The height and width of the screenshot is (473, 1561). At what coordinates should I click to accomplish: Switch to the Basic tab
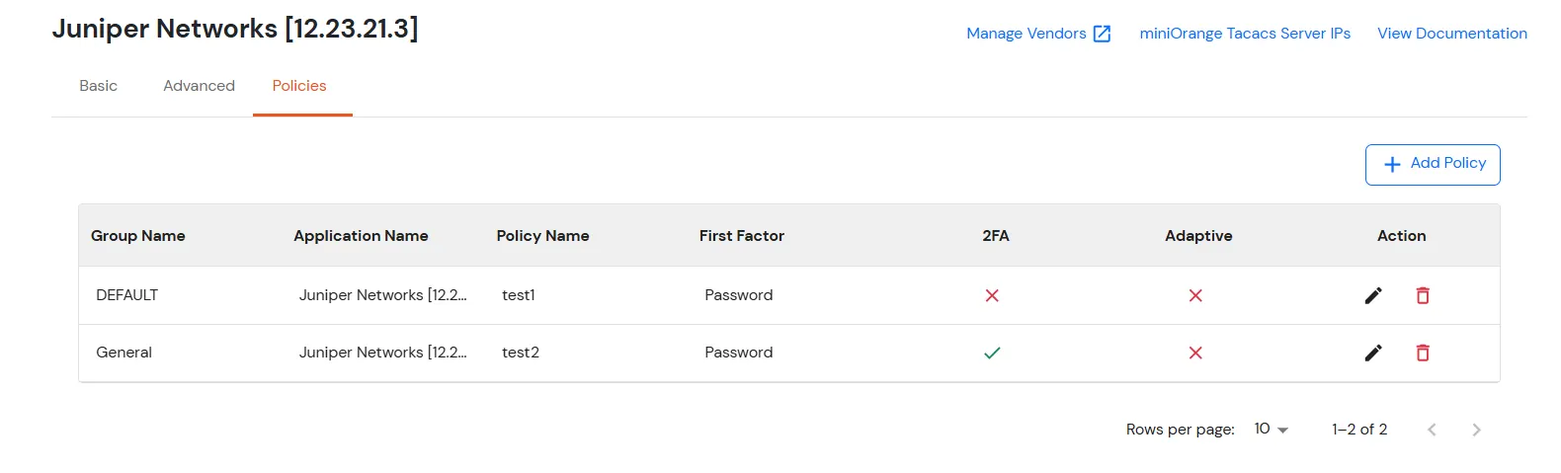tap(98, 86)
